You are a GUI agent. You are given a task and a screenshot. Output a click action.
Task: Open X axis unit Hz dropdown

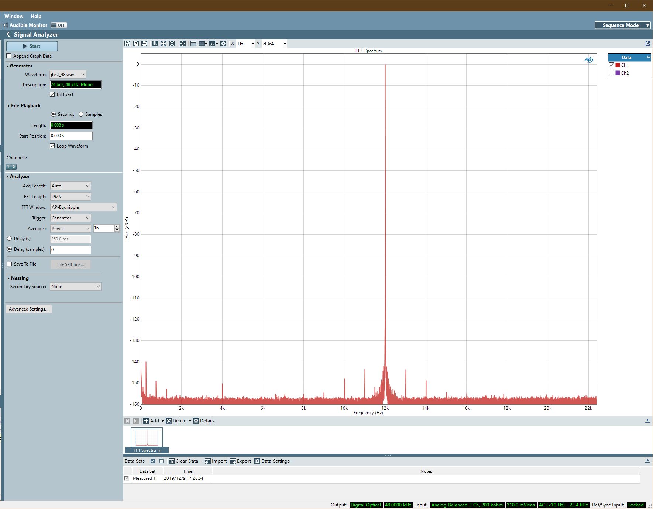tap(245, 44)
